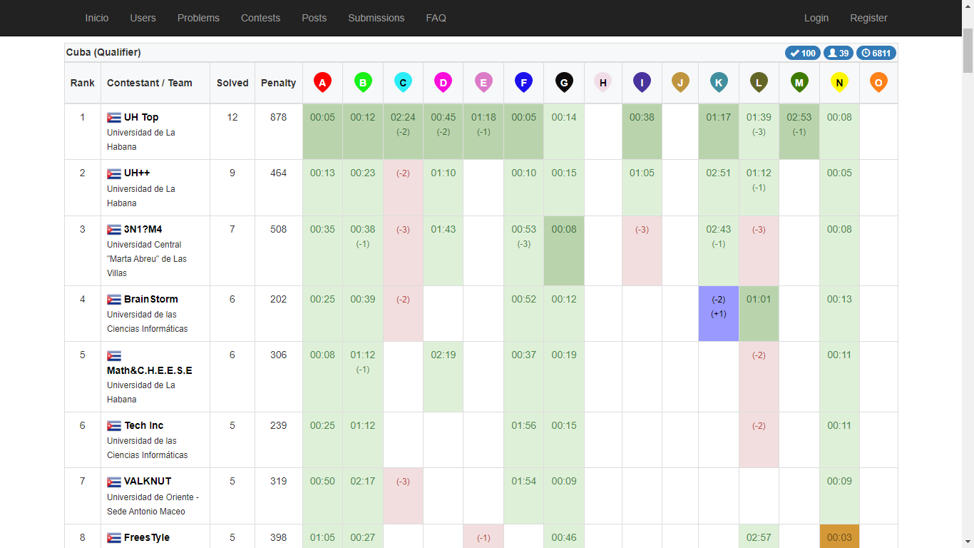
Task: Click the red problem A balloon
Action: [322, 83]
